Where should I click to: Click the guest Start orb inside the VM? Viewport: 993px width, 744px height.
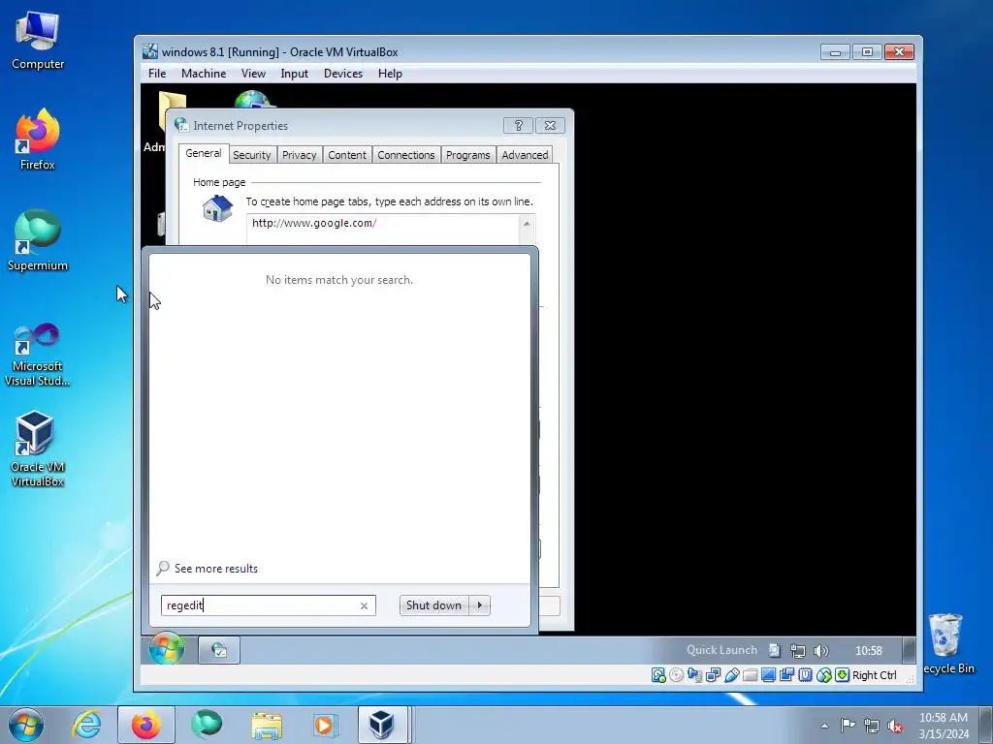click(167, 648)
